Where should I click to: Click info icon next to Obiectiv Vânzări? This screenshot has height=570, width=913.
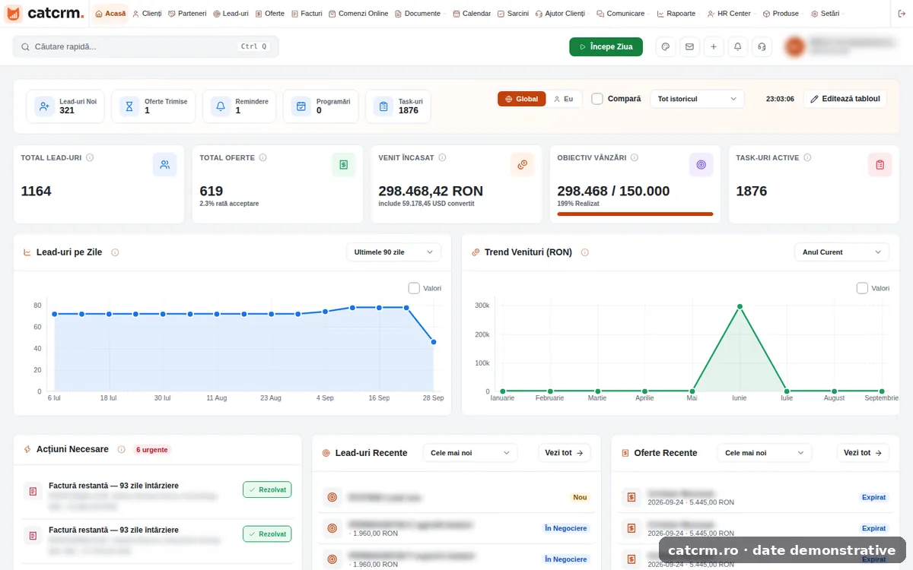634,158
